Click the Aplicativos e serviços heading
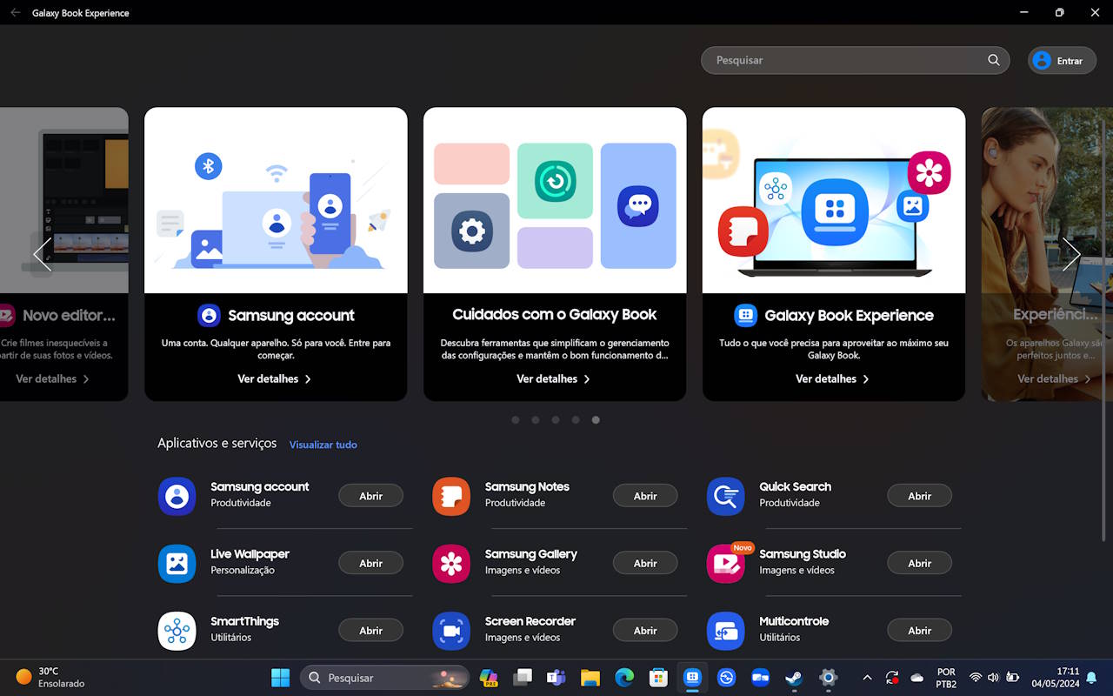The height and width of the screenshot is (696, 1113). pyautogui.click(x=217, y=444)
